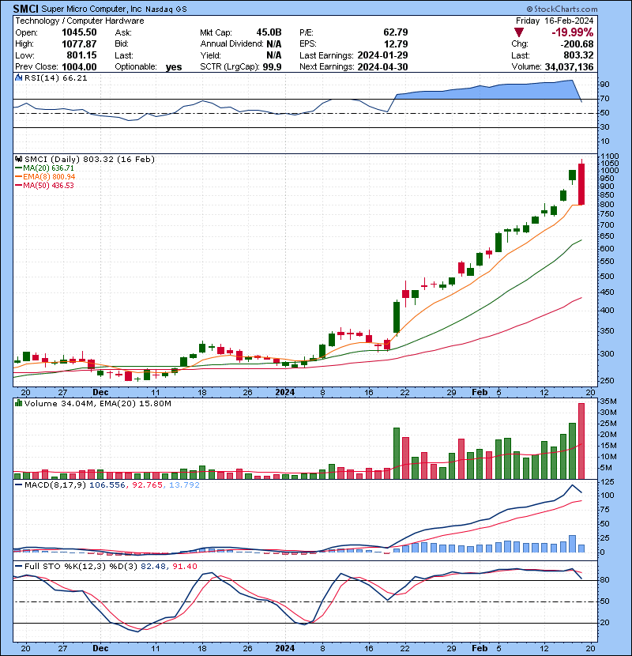Click the Annual Dividend N/A value
This screenshot has width=632, height=656.
(x=274, y=44)
